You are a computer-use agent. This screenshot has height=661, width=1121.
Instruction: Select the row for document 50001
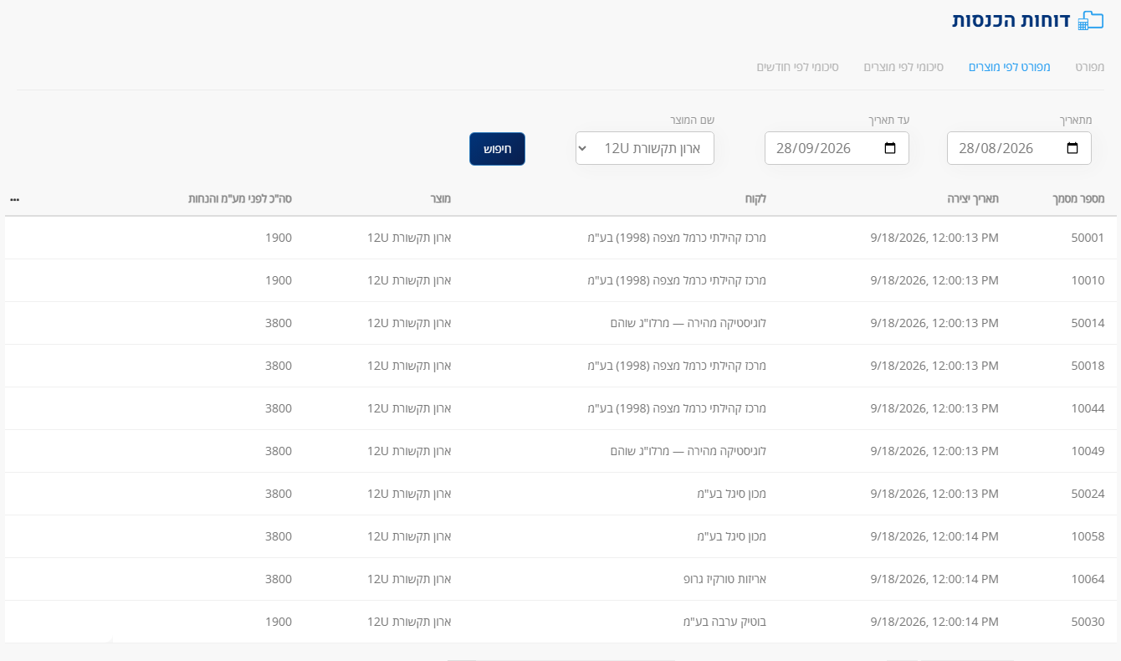560,238
